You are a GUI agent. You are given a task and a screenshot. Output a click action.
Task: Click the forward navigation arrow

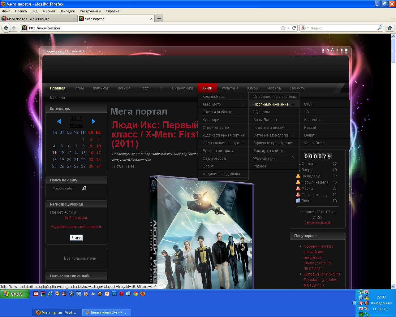coord(14,28)
